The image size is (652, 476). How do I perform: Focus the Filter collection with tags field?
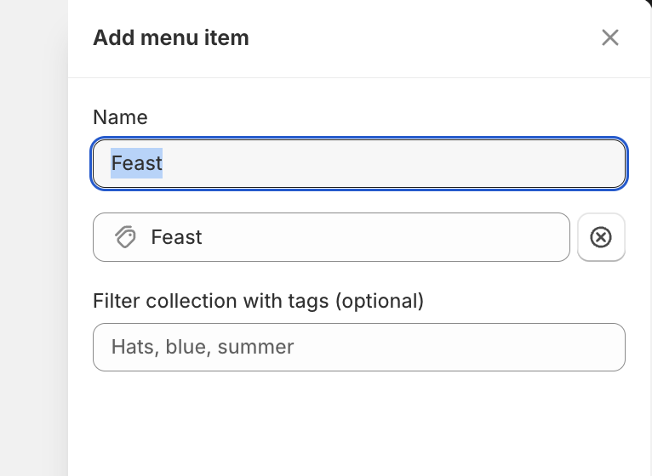(359, 347)
